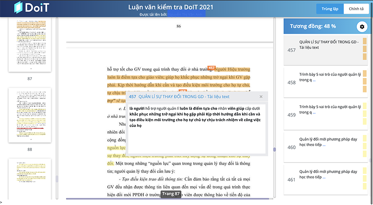Click the uploader name link in the header
The width and height of the screenshot is (373, 205).
186,15
